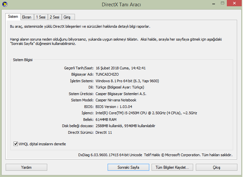The image size is (244, 177).
Task: Click the DirectX Sürümü label
Action: [81, 132]
